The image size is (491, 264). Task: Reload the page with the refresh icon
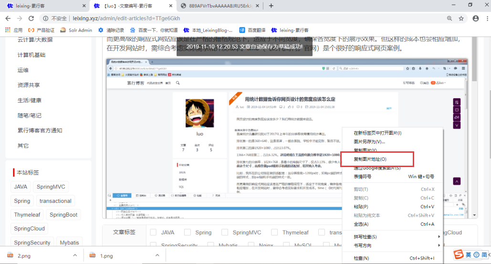coord(31,19)
